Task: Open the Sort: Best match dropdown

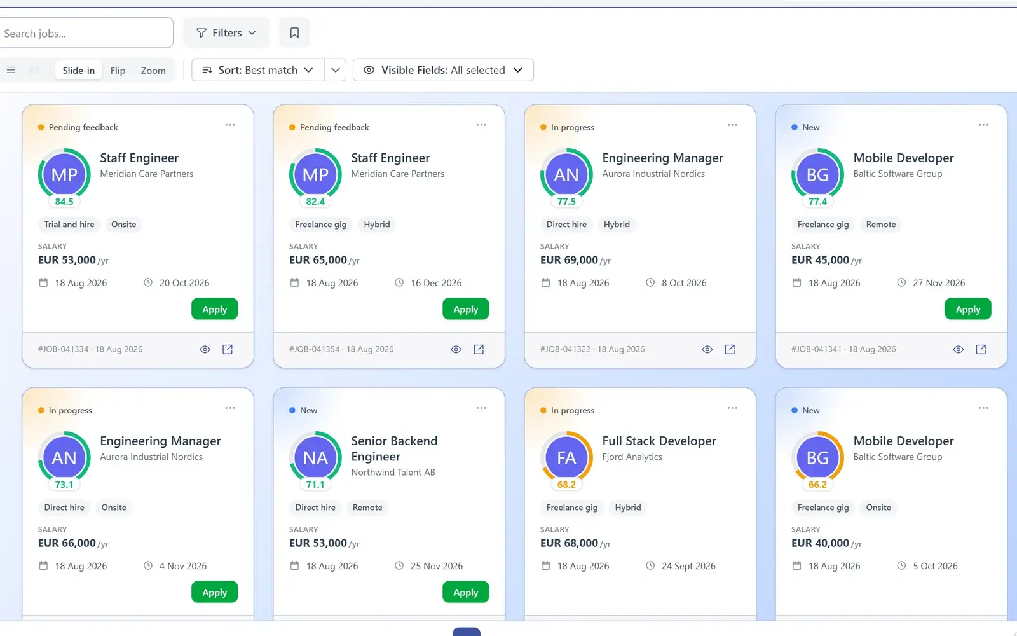Action: (258, 70)
